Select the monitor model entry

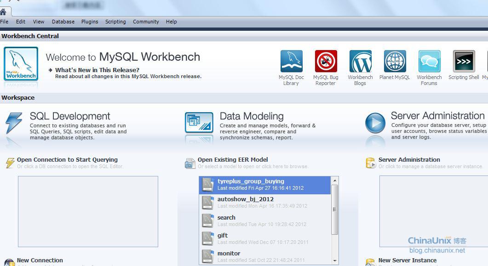[265, 257]
